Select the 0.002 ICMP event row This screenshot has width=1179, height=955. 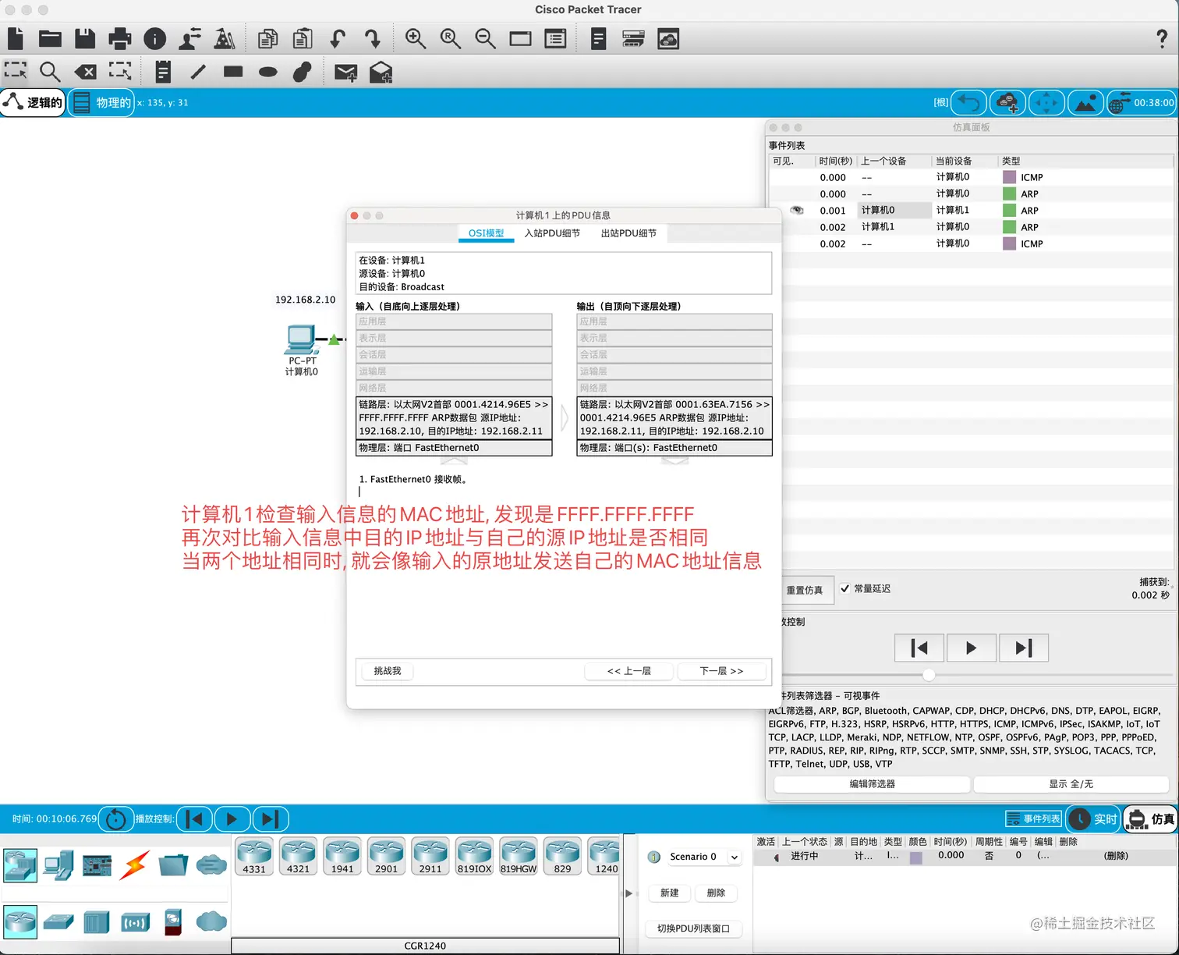970,243
